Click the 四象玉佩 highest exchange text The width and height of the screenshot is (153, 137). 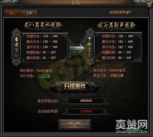tap(117, 76)
